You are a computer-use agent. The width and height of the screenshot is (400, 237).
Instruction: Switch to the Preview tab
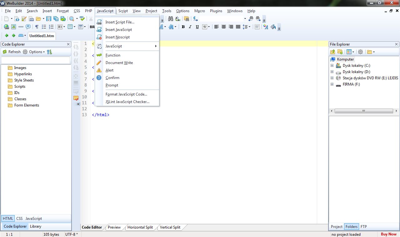point(114,227)
